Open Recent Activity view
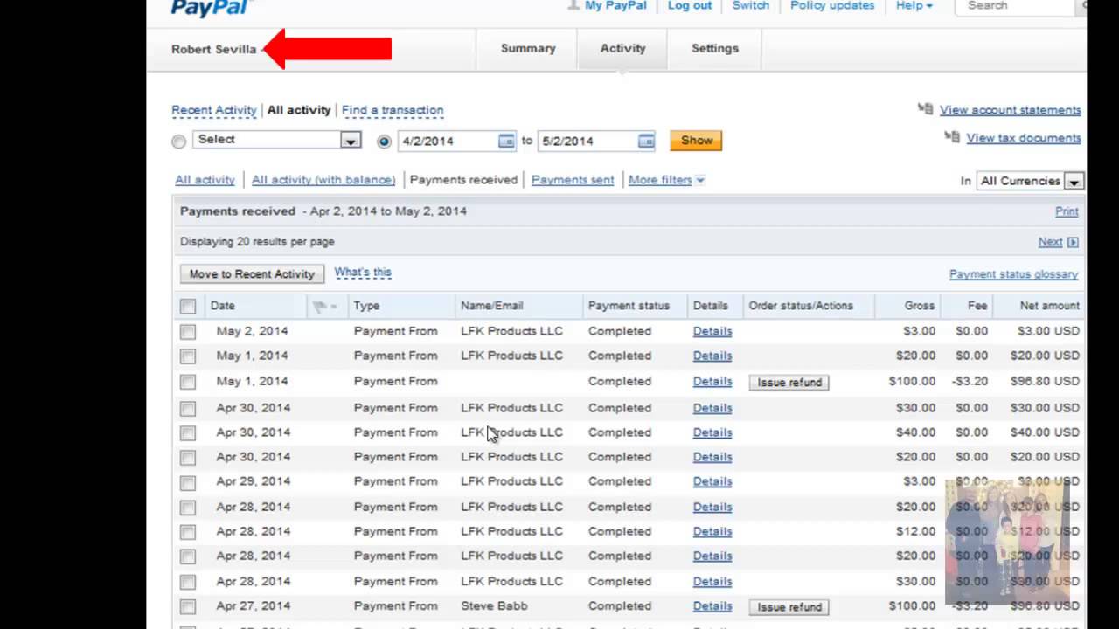Screen dimensions: 1119x629 [214, 110]
